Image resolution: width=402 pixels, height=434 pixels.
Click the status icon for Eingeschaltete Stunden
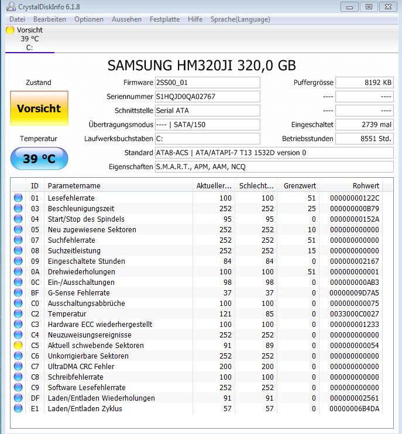[18, 261]
